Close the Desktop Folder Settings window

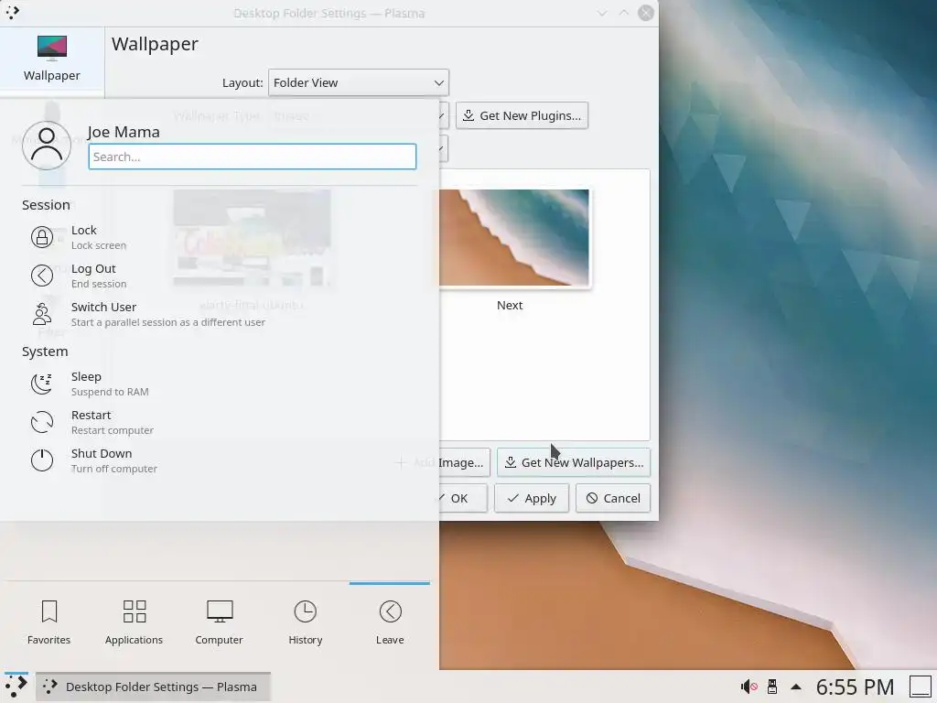pyautogui.click(x=646, y=13)
